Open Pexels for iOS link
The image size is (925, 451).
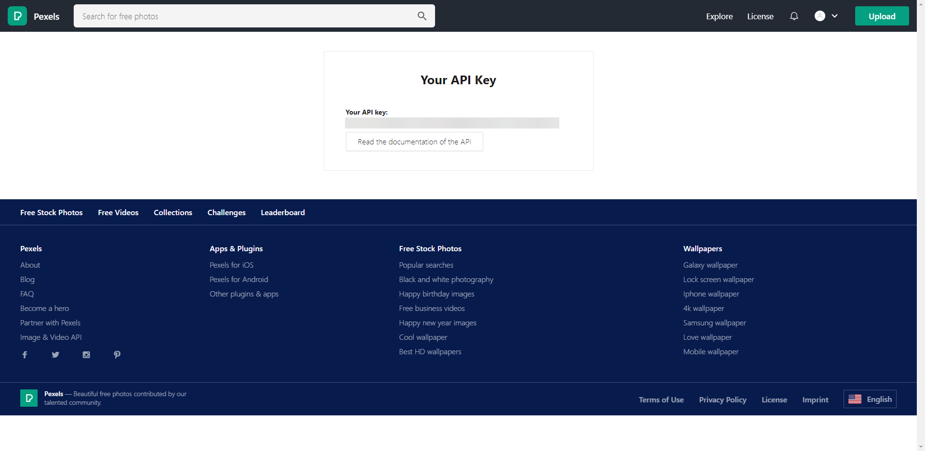(x=232, y=265)
